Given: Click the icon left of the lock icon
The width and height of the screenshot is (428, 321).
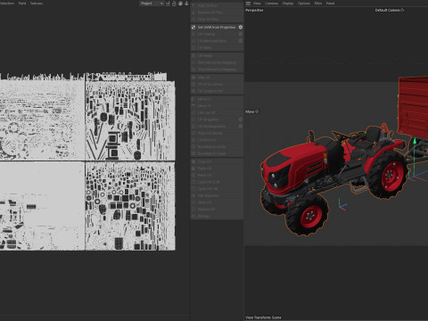Looking at the screenshot, I should pos(168,4).
